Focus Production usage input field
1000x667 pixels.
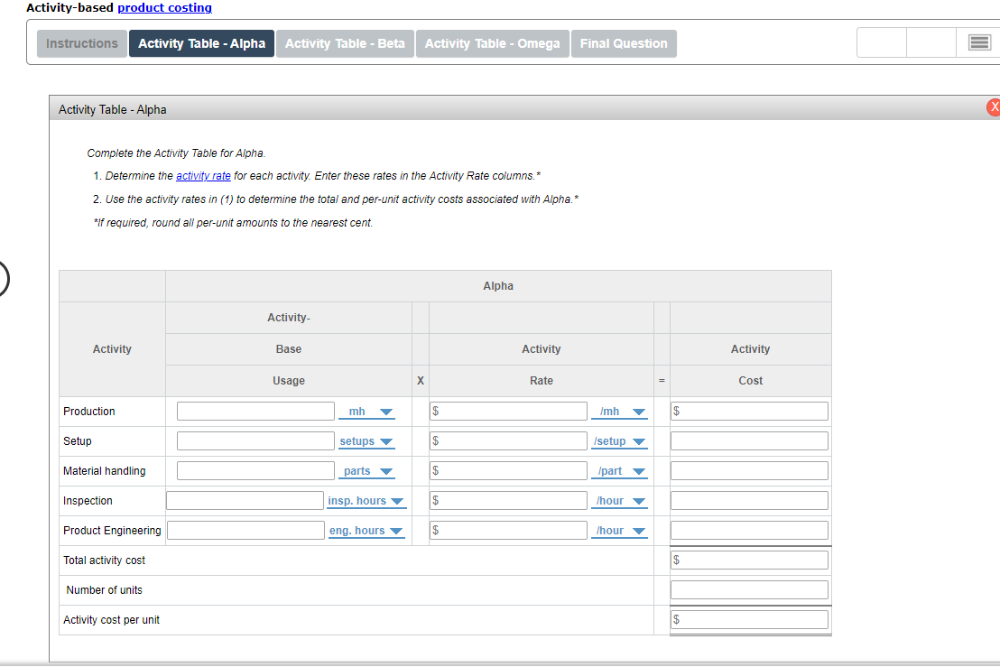tap(255, 412)
